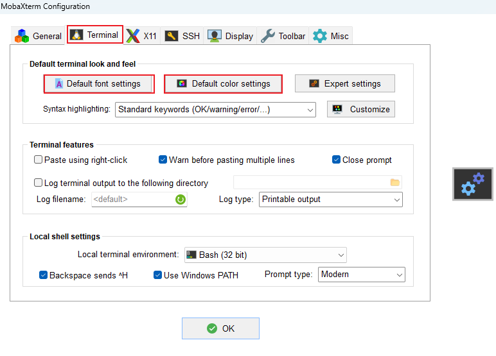496x356 pixels.
Task: Uncheck the Close prompt checkbox
Action: tap(336, 160)
